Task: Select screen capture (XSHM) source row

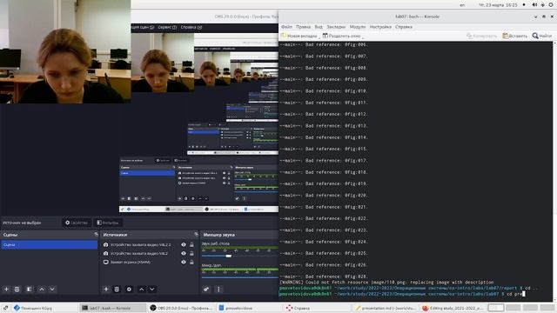Action: click(149, 263)
